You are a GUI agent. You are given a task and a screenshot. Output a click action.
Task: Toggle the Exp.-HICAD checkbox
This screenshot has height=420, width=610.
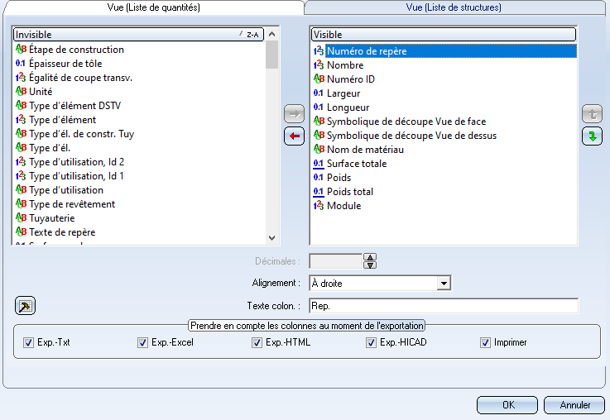[x=371, y=342]
